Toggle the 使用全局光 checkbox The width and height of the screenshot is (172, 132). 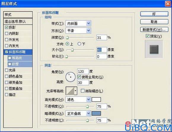pos(79,77)
